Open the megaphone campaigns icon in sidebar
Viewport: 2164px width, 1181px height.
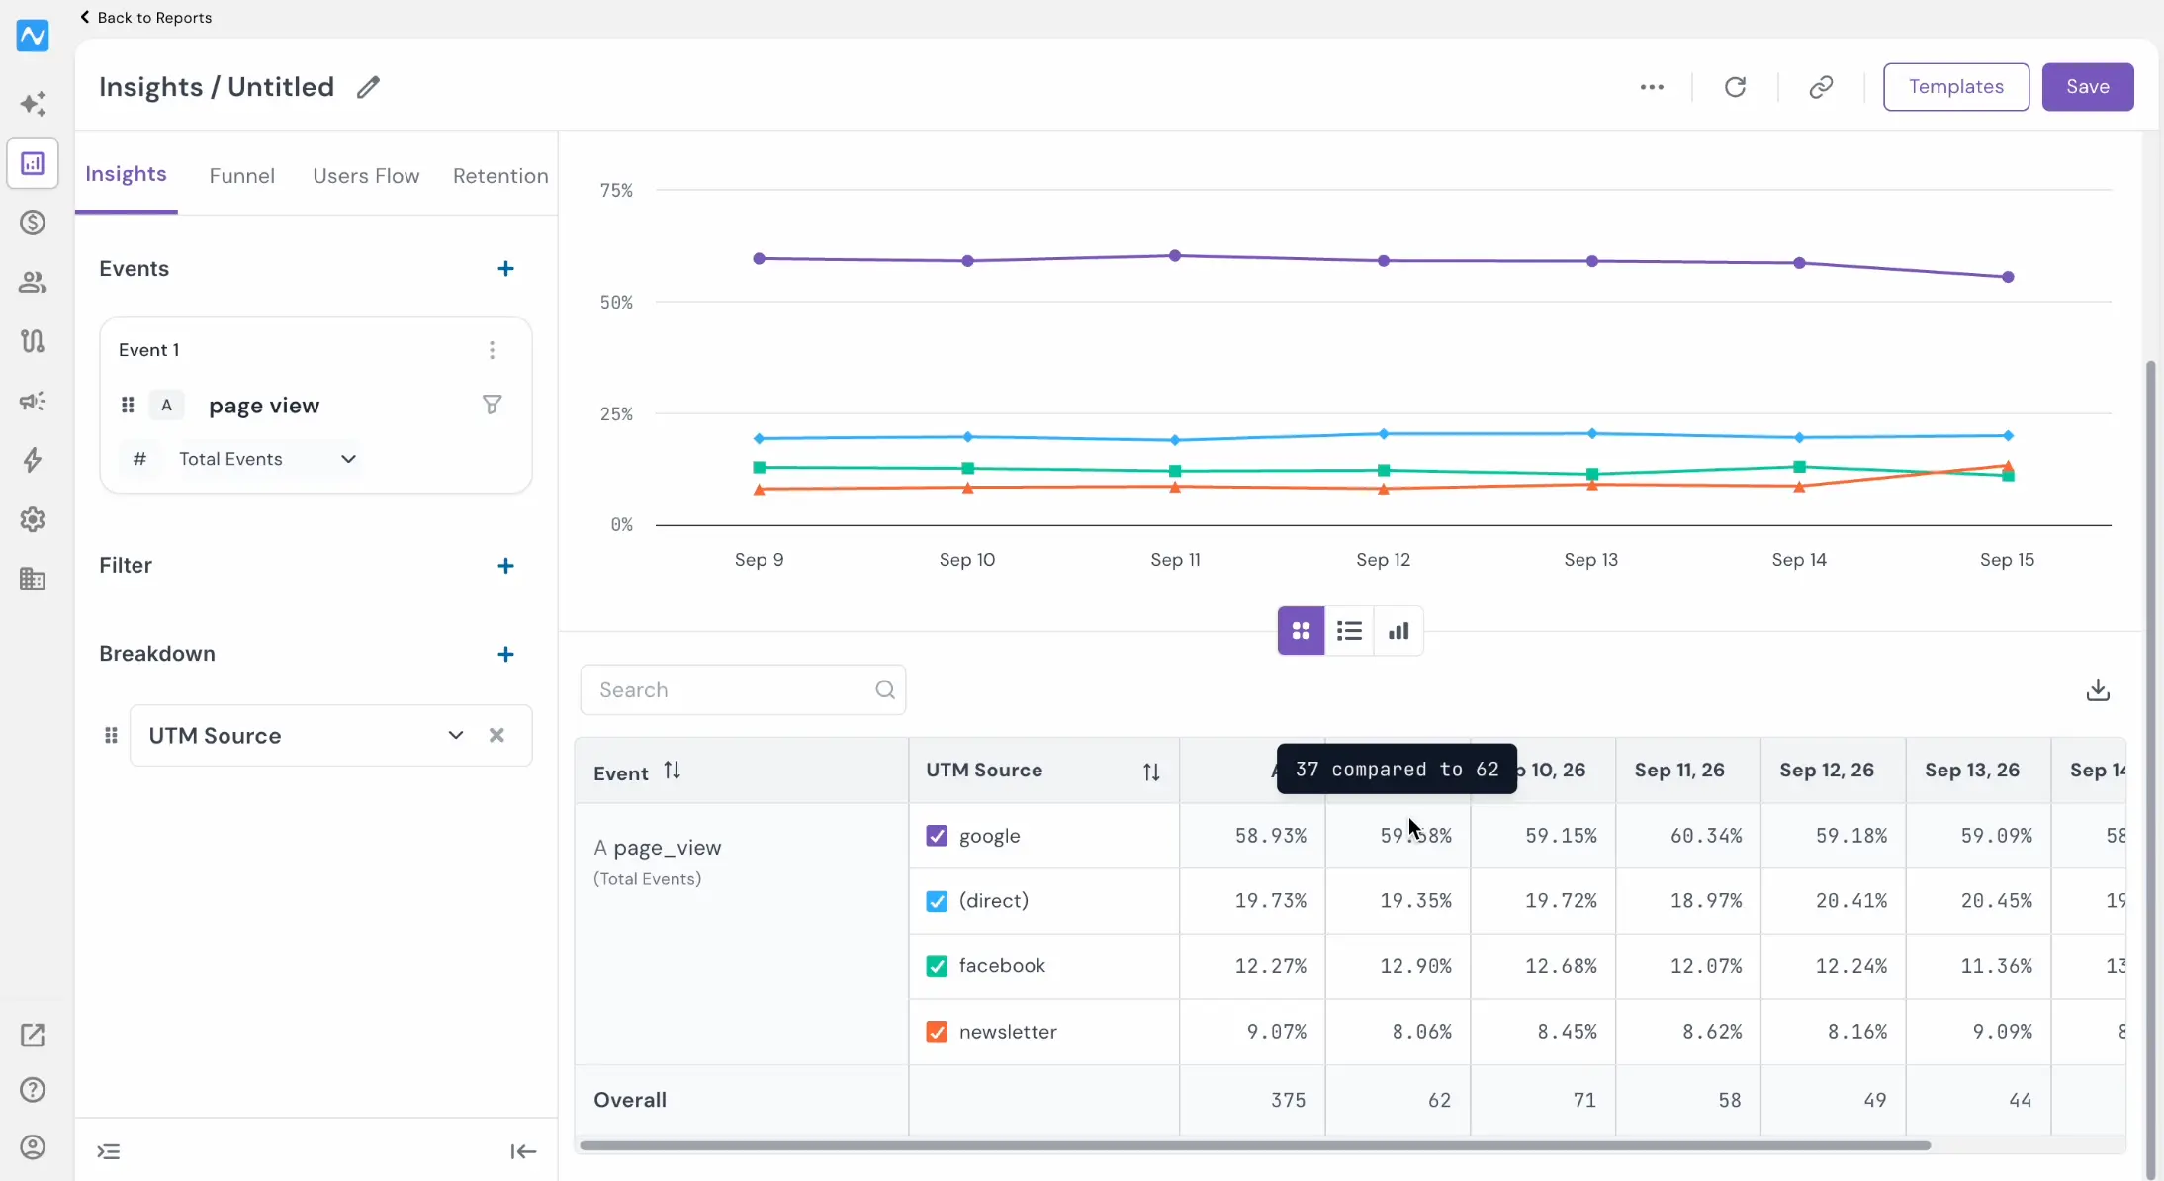[33, 401]
